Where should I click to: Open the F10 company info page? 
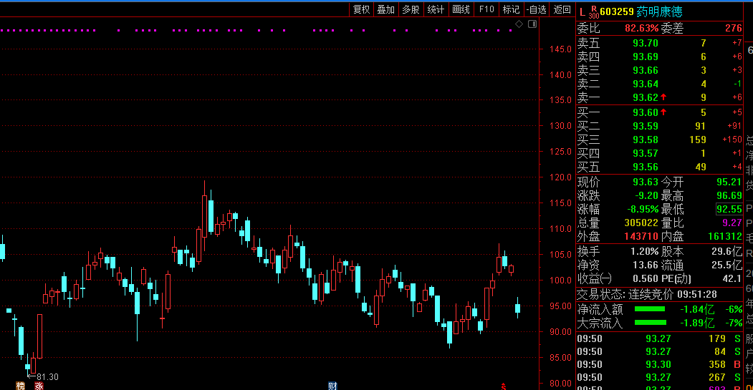pos(486,9)
